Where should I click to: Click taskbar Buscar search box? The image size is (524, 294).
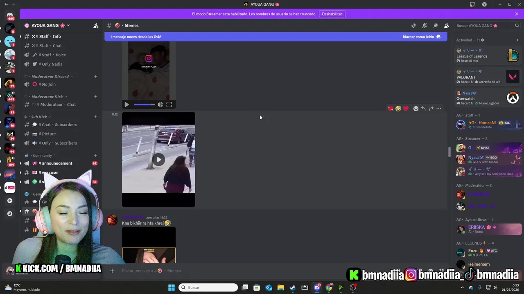(x=208, y=287)
